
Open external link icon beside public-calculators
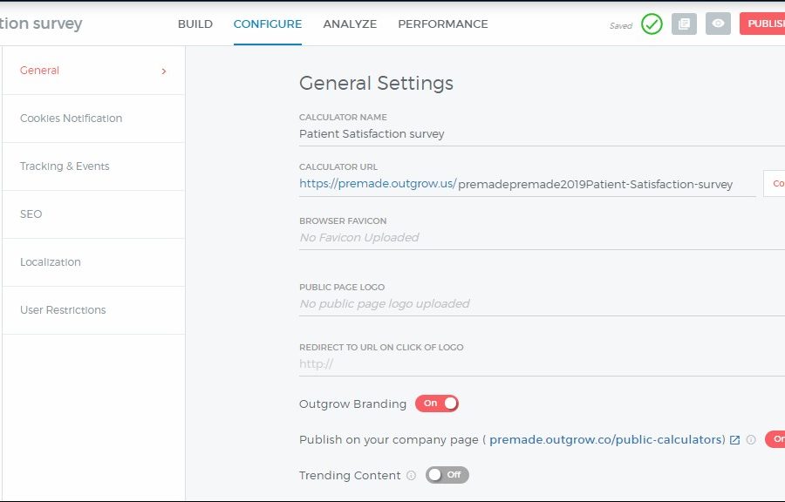pos(734,440)
